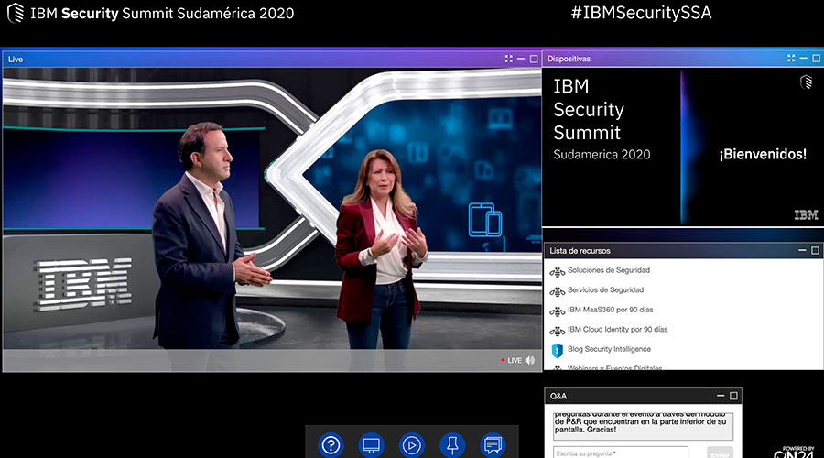Open the help question mark icon
This screenshot has height=458, width=824.
pyautogui.click(x=331, y=445)
